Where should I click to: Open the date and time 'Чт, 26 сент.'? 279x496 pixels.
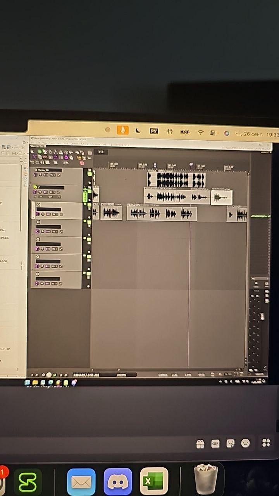pyautogui.click(x=249, y=134)
